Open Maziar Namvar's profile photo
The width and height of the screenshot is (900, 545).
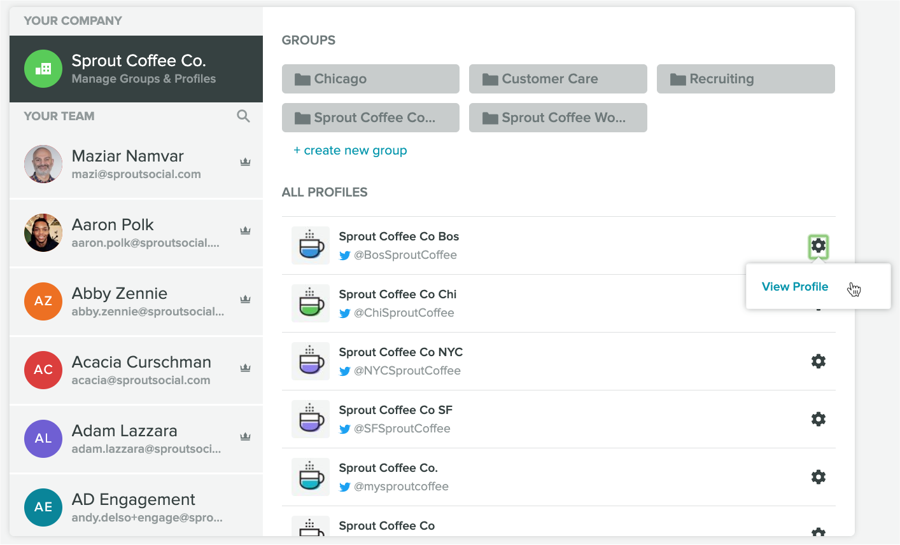[x=43, y=164]
